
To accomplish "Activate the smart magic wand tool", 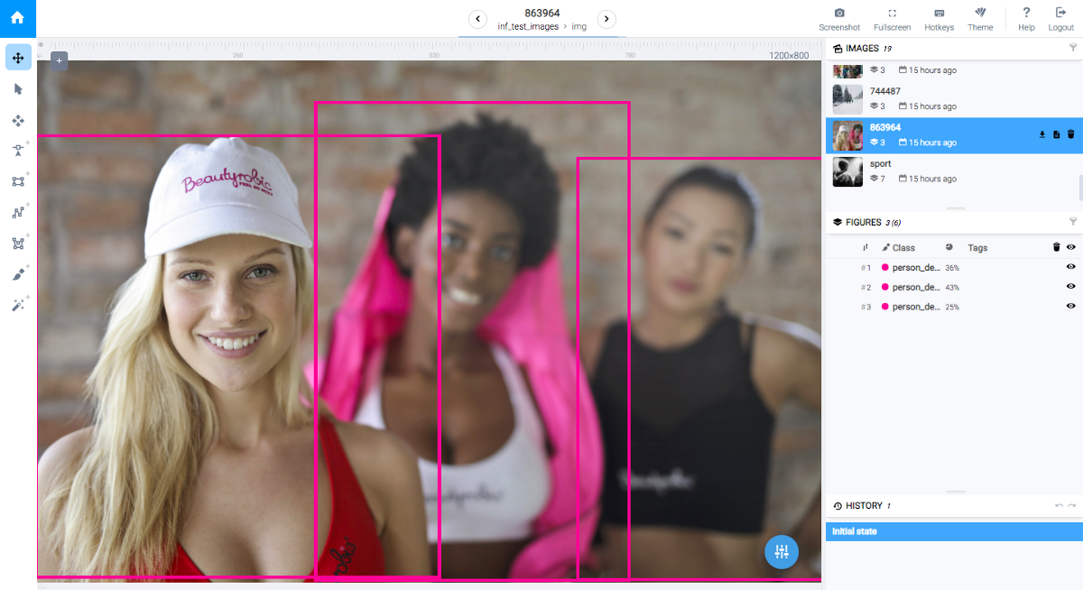I will 18,306.
